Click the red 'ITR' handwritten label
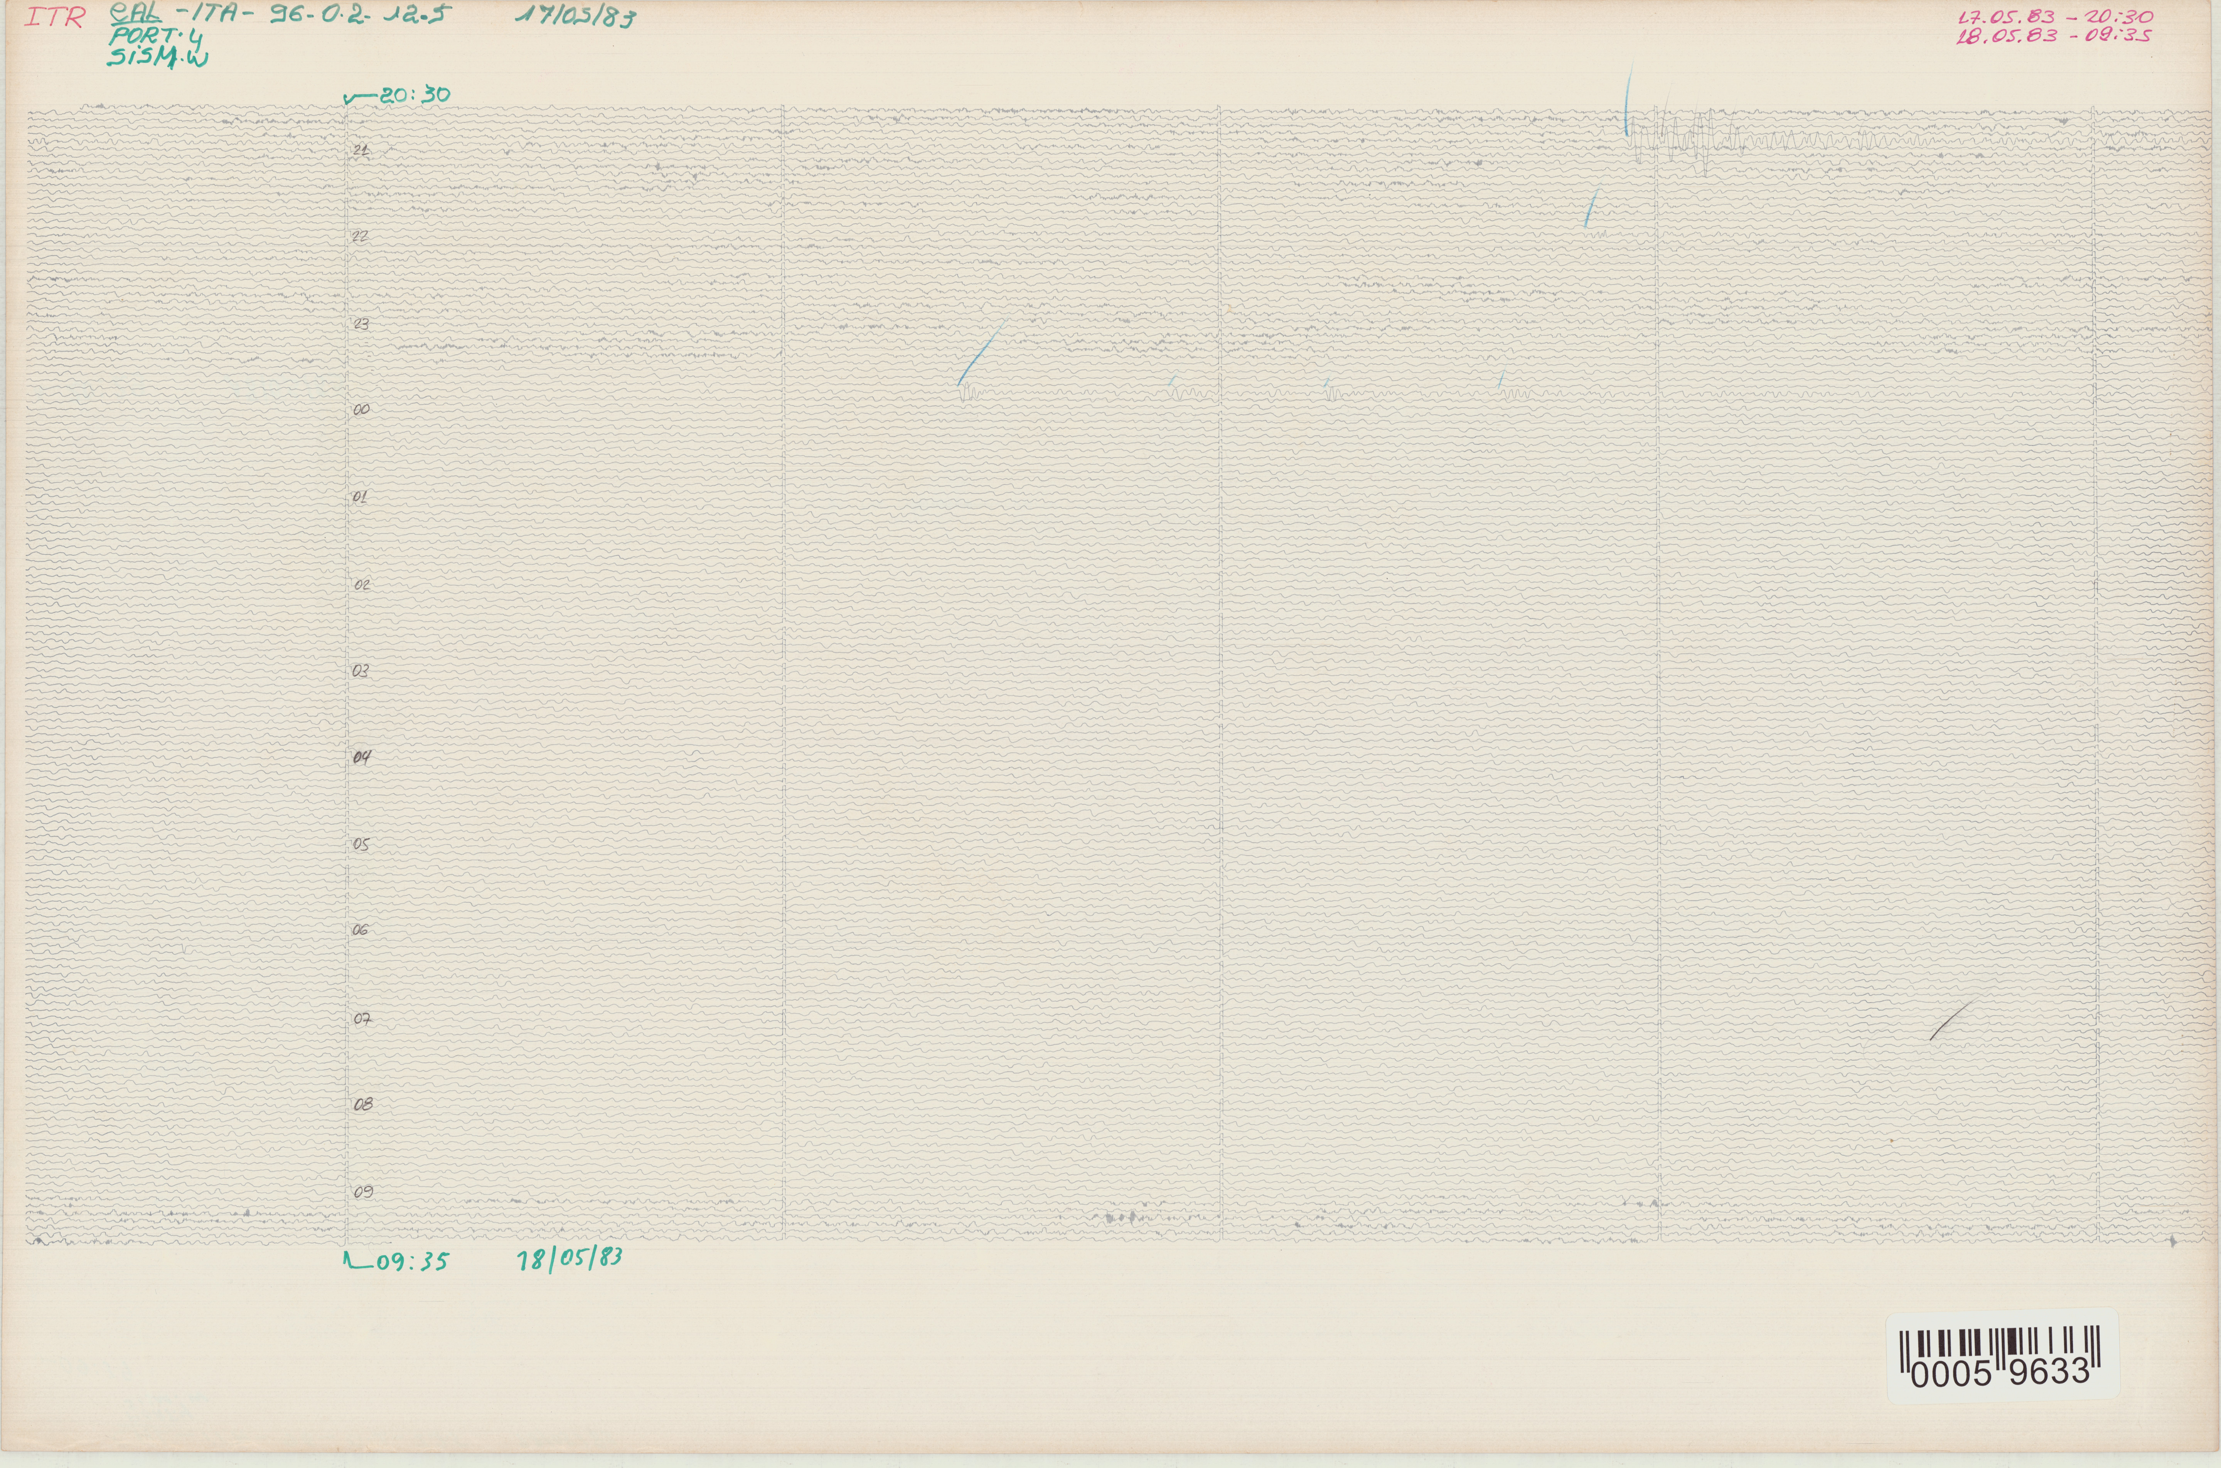The image size is (2221, 1468). (x=55, y=18)
